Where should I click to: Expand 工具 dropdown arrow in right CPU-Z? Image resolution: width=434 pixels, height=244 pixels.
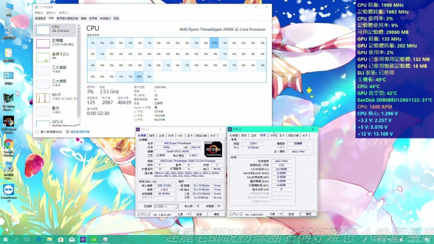pyautogui.click(x=280, y=214)
